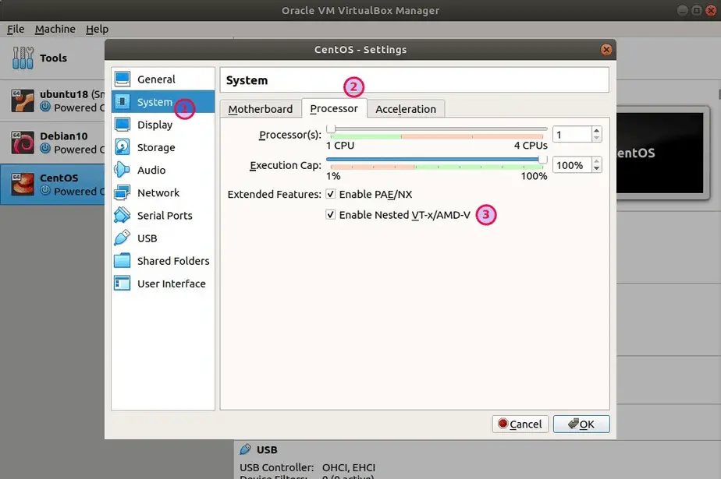This screenshot has height=479, width=721.
Task: Open Display settings monitor icon
Action: [x=123, y=125]
